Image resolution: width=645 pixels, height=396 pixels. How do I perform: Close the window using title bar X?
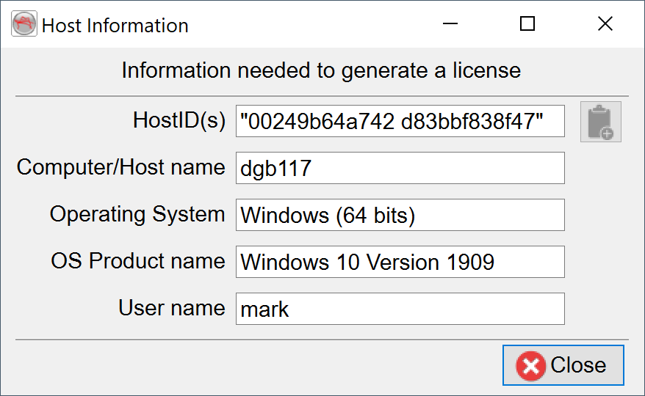605,25
